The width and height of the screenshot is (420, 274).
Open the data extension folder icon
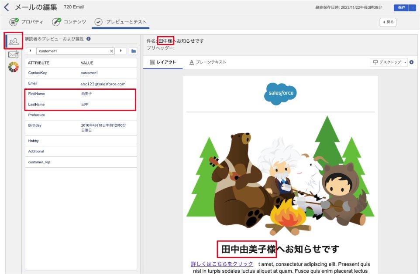[x=134, y=51]
